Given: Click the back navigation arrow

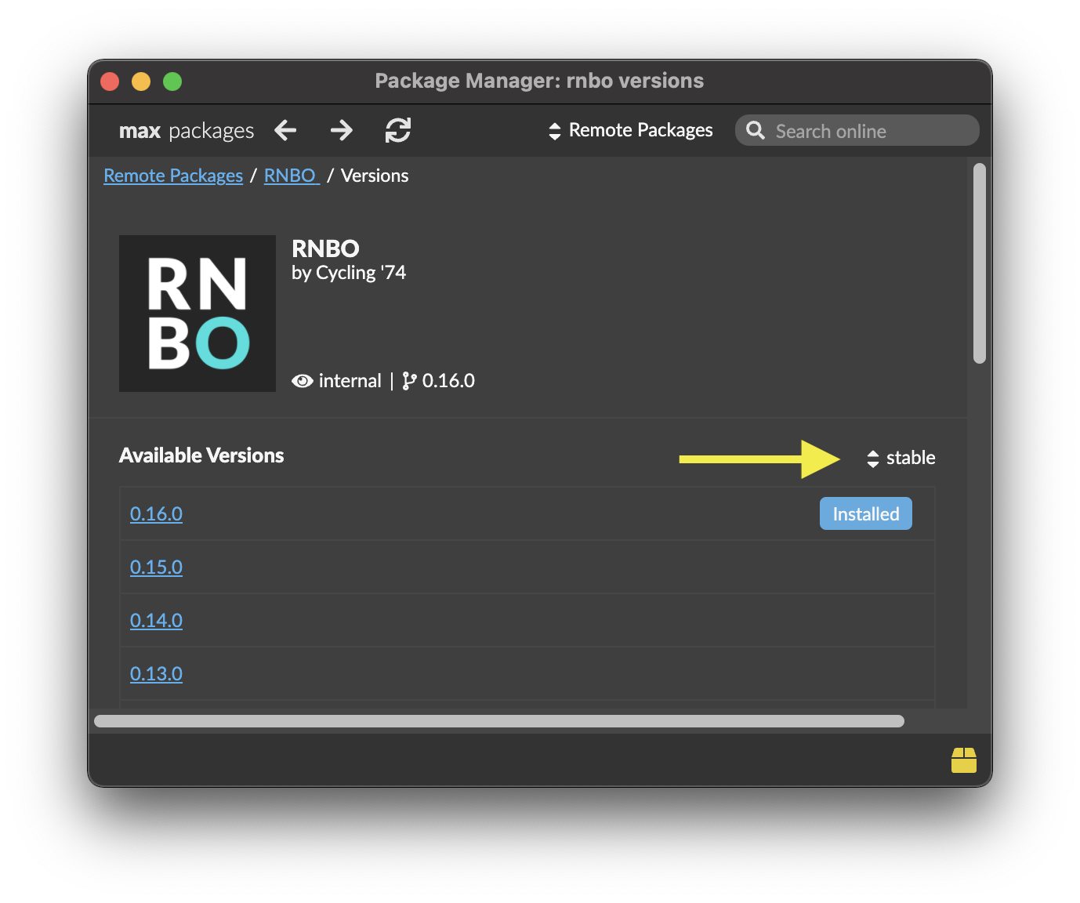Looking at the screenshot, I should coord(285,131).
